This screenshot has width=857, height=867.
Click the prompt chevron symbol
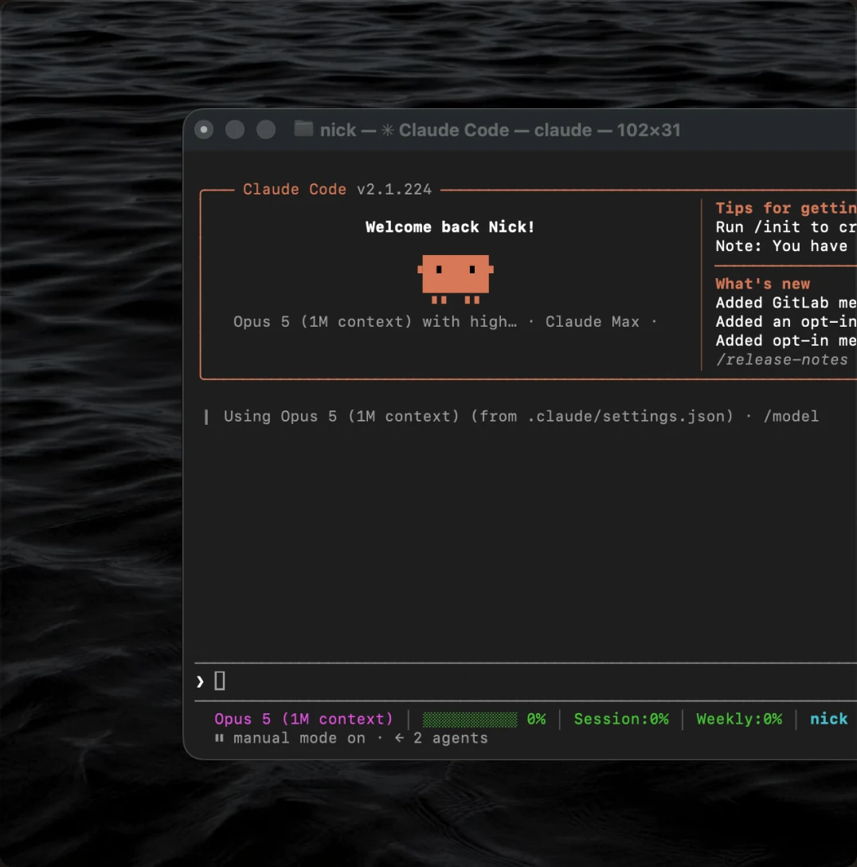click(x=200, y=682)
